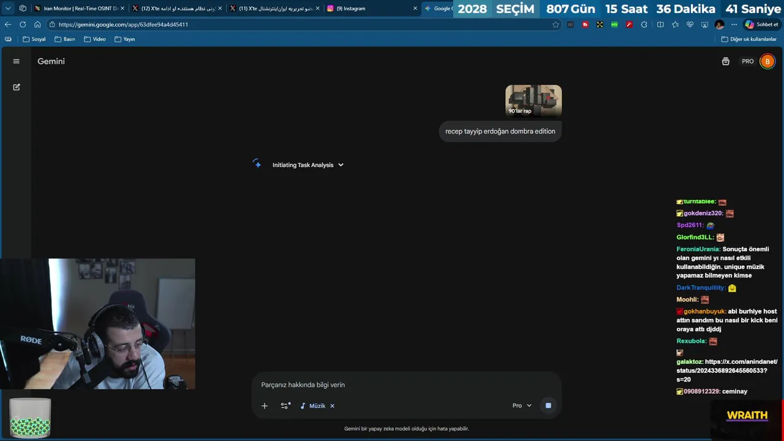The width and height of the screenshot is (784, 441).
Task: Open the equalizer extension icon
Action: click(571, 24)
